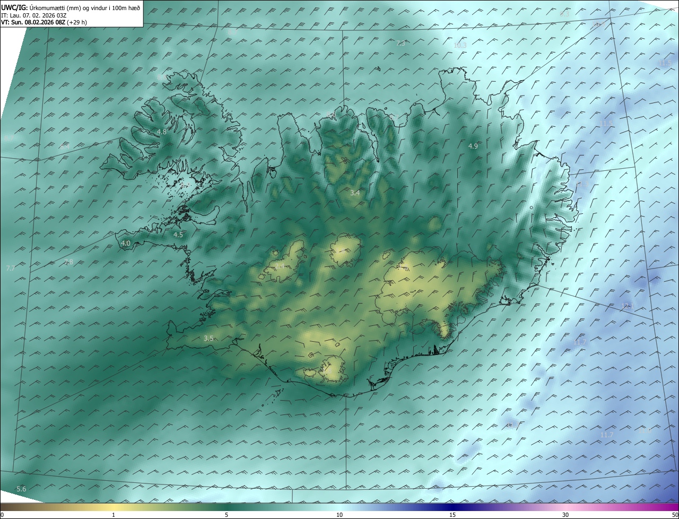Click the "12.1" value east of Iceland

(628, 306)
